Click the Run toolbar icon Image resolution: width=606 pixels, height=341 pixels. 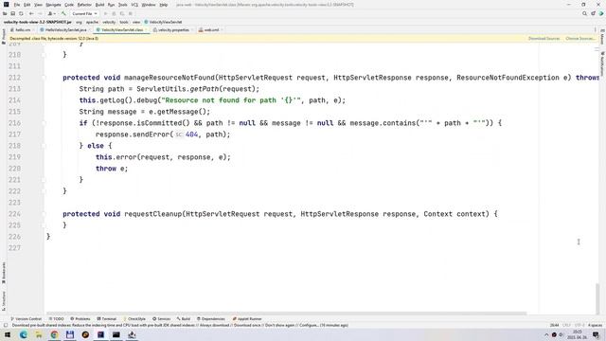tap(105, 13)
